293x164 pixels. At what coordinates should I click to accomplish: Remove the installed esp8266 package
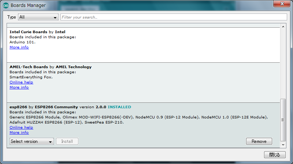[x=259, y=141]
